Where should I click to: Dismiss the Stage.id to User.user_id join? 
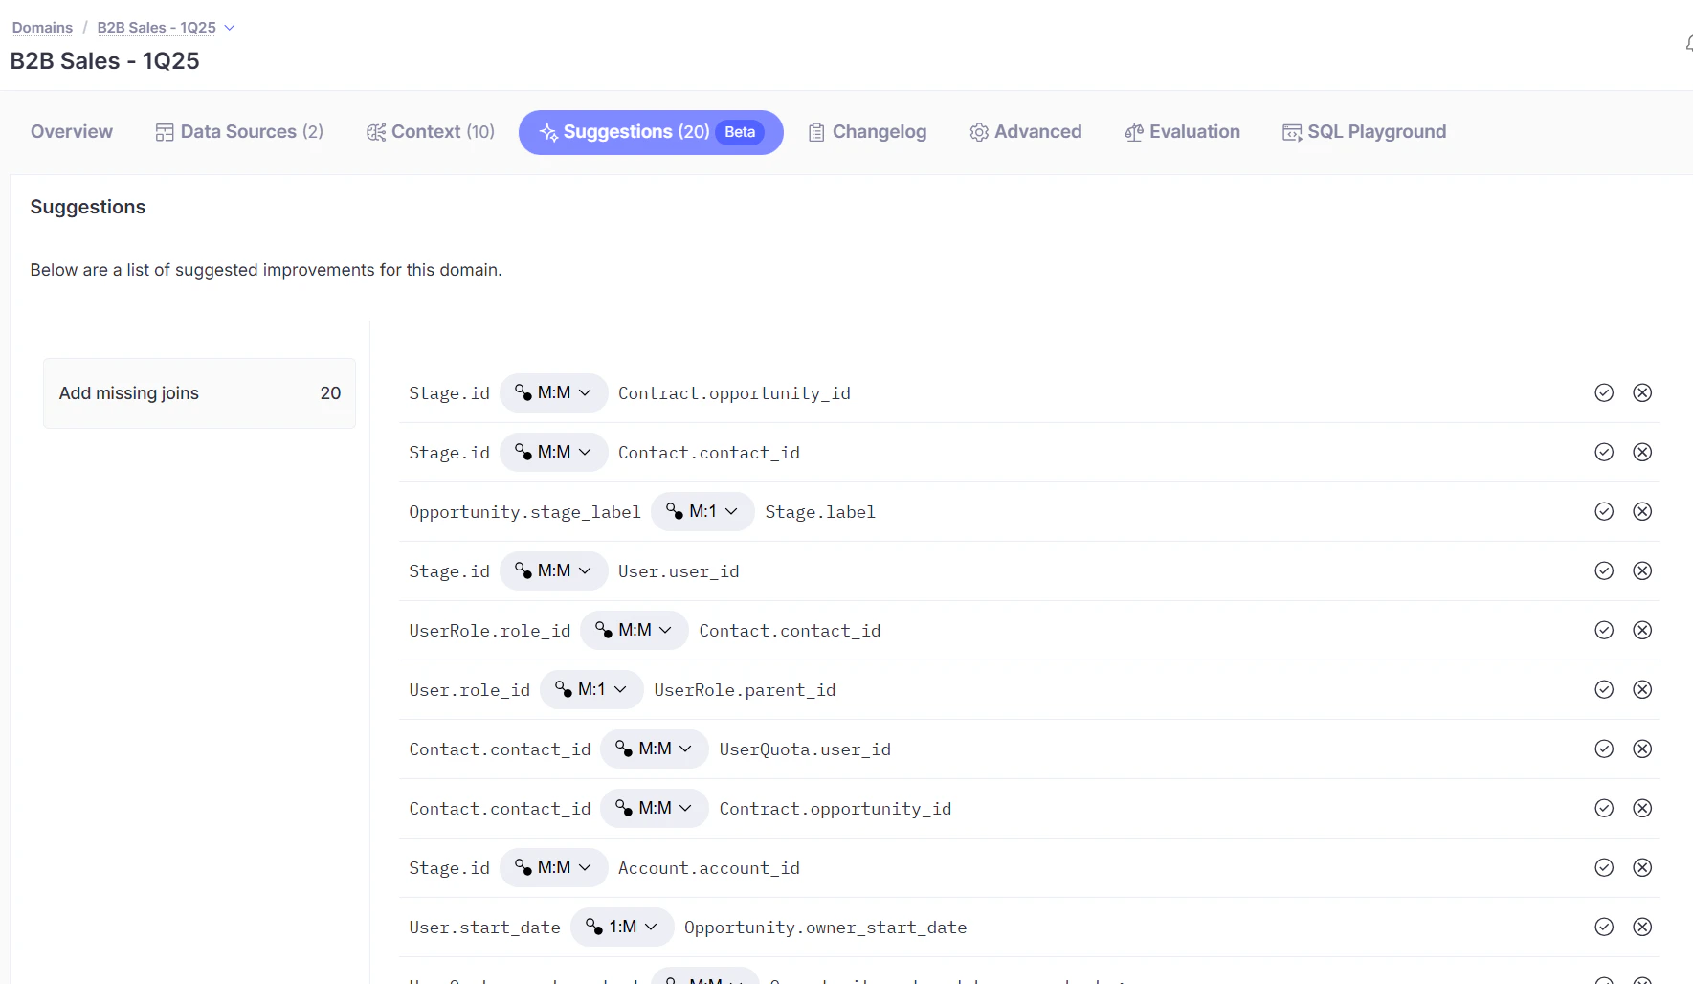tap(1642, 570)
